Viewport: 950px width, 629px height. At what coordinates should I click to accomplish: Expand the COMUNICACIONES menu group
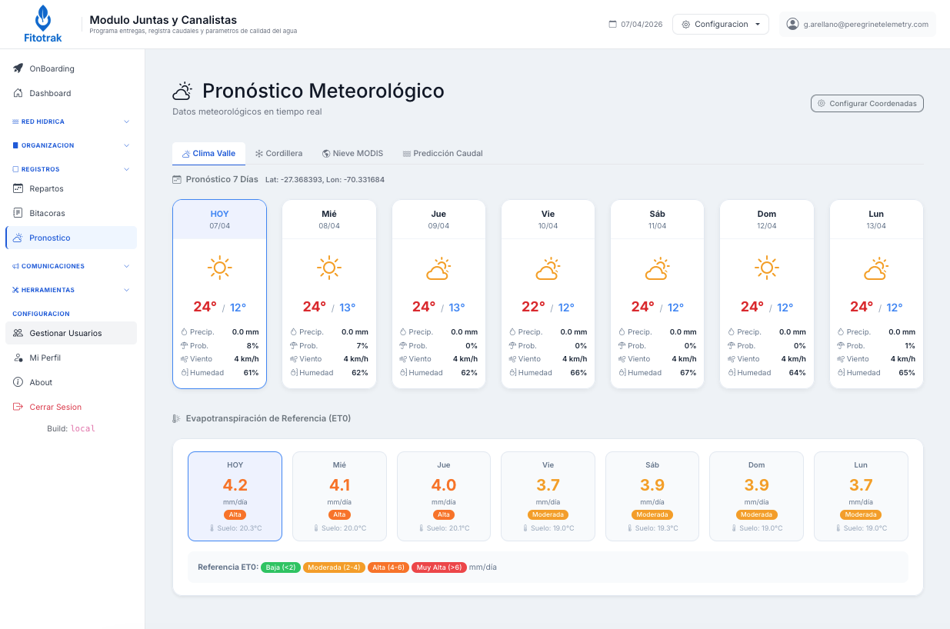click(69, 266)
